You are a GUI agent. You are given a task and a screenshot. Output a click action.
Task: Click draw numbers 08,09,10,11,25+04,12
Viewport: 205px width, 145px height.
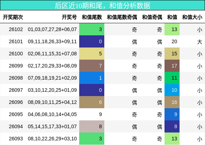point(52,102)
